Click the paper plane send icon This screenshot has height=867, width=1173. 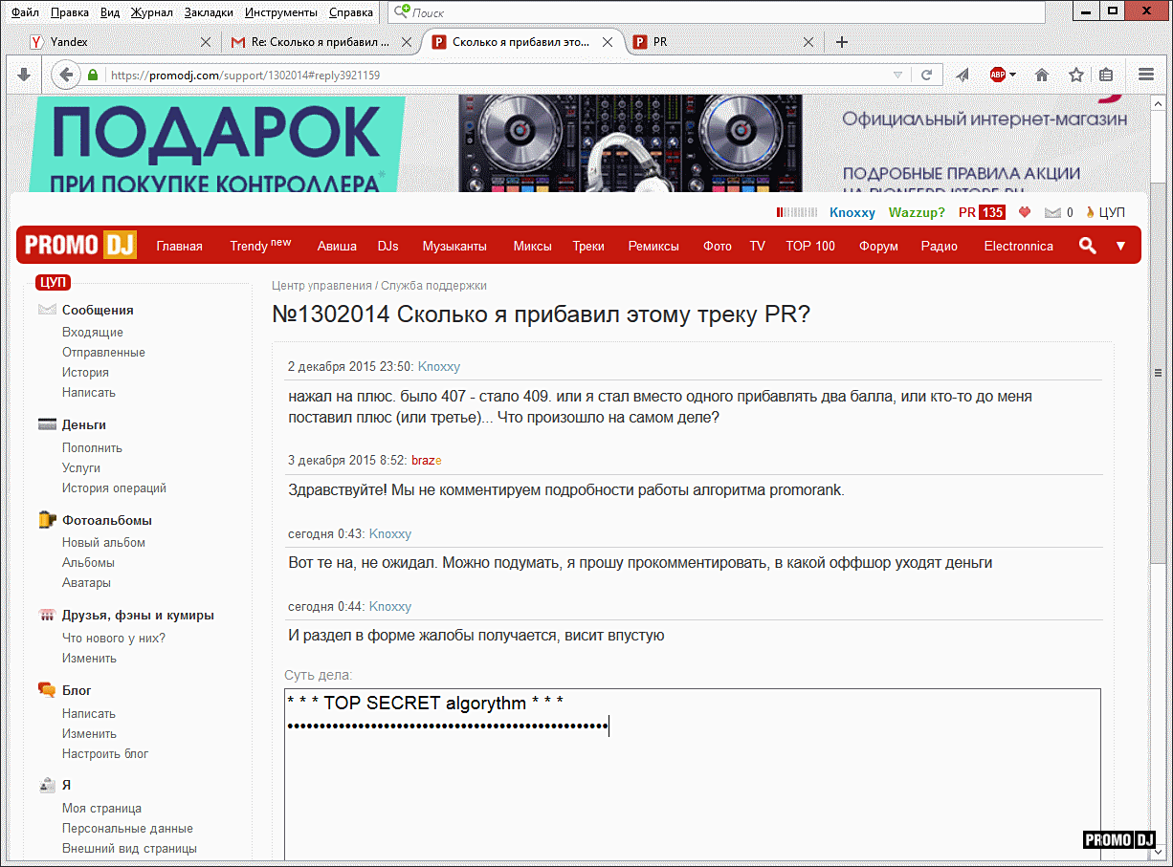(963, 75)
